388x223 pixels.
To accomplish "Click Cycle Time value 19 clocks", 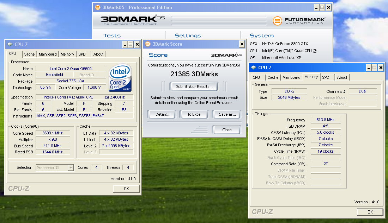I will (x=326, y=152).
